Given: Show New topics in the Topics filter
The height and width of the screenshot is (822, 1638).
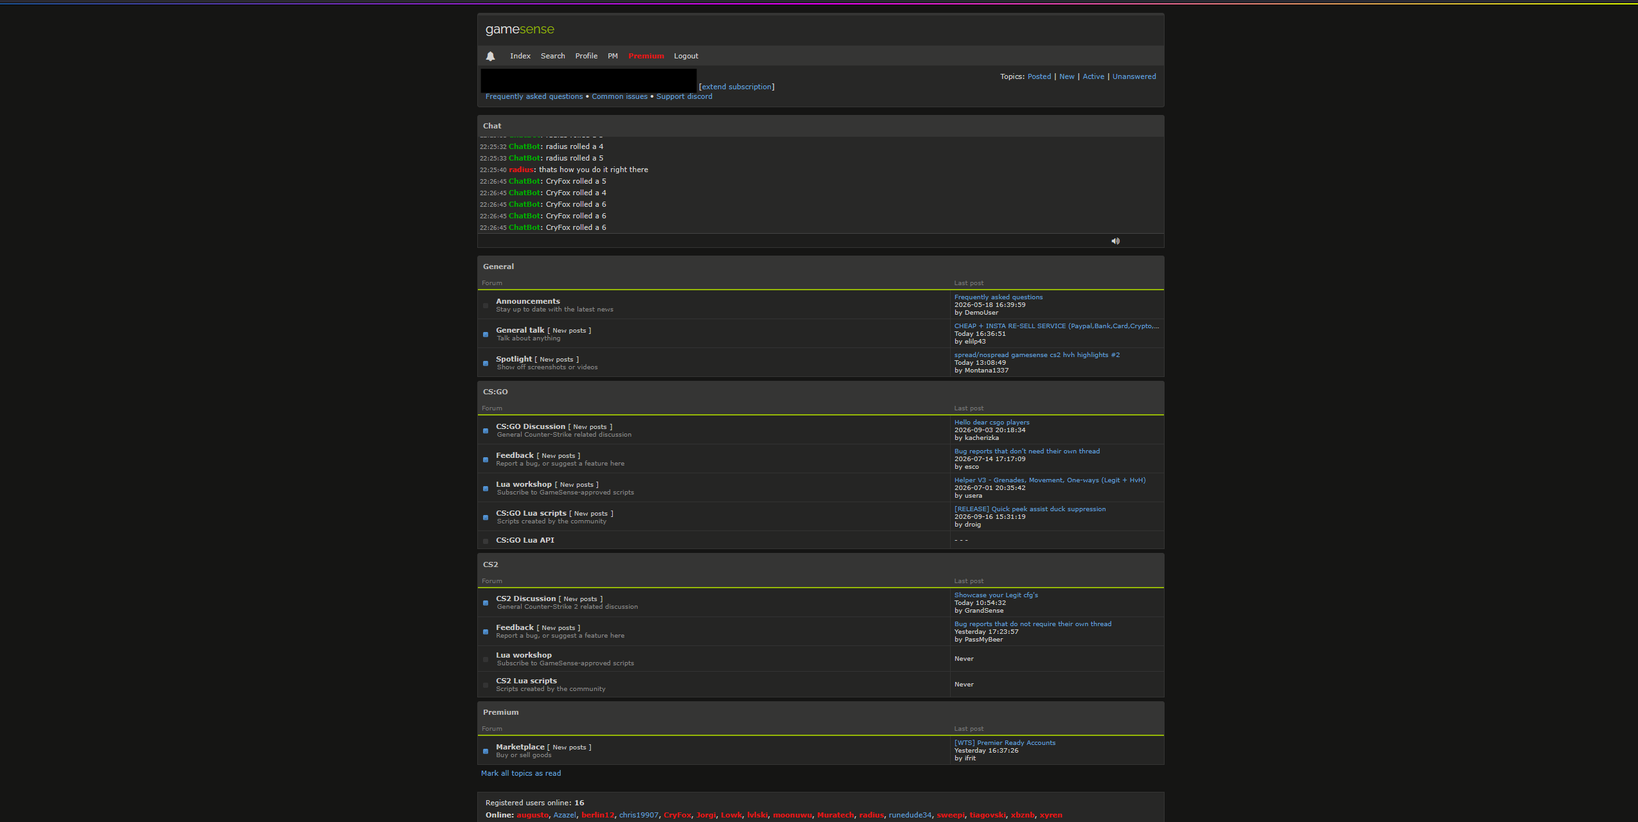Looking at the screenshot, I should point(1067,76).
